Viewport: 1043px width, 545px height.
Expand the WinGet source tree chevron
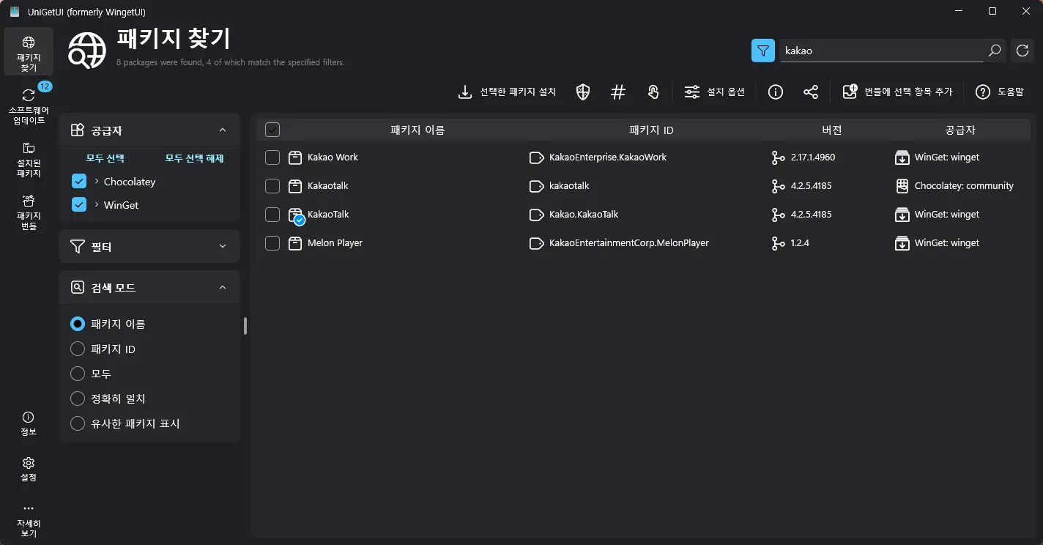97,204
